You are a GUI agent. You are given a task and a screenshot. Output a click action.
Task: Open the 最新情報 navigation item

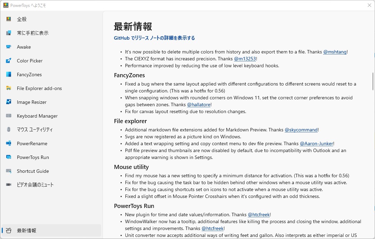tap(27, 230)
